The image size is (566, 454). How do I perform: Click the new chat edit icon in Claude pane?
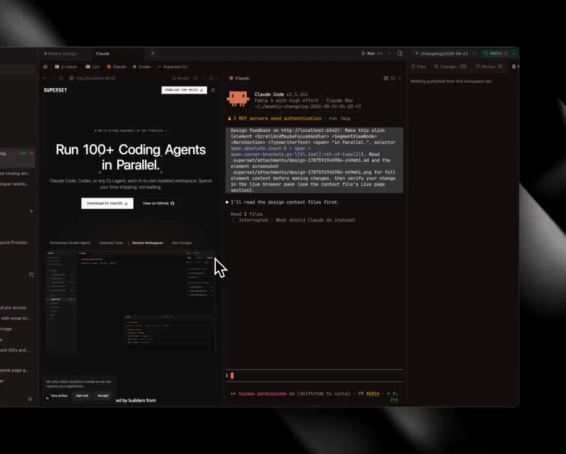pos(386,78)
